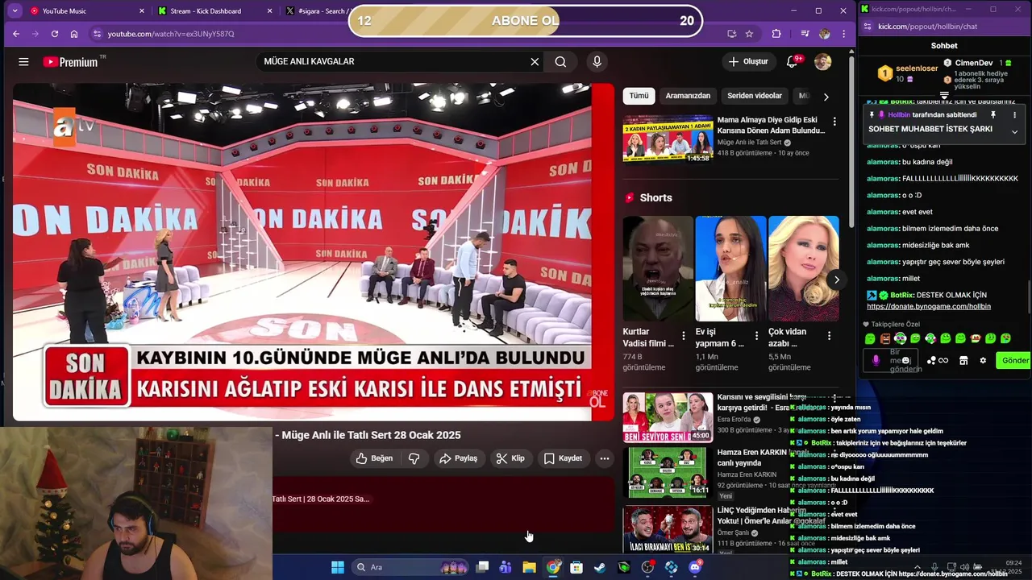Click the Chrome address bar URL
The image size is (1032, 580).
tap(171, 34)
